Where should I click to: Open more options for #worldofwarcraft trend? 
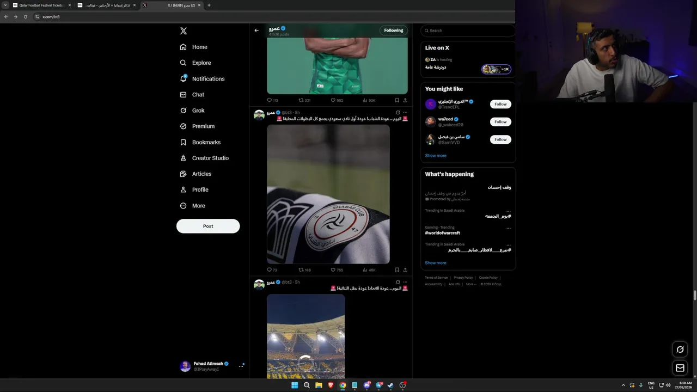pos(509,228)
